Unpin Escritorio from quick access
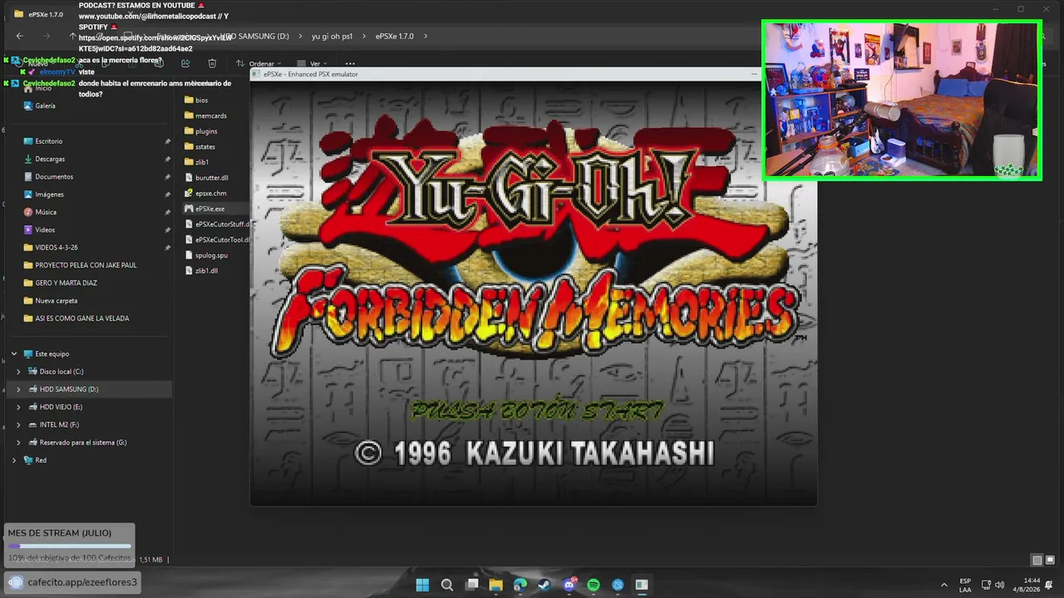The height and width of the screenshot is (598, 1064). (x=168, y=141)
